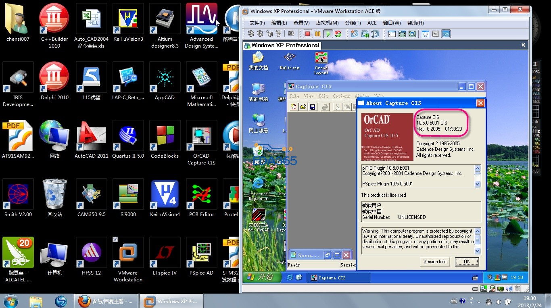
Task: Click the Version Info button
Action: point(435,262)
